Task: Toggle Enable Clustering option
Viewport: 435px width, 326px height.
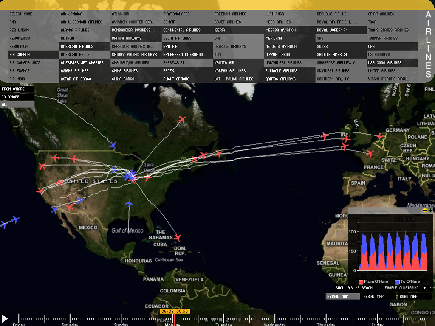Action: 402,288
